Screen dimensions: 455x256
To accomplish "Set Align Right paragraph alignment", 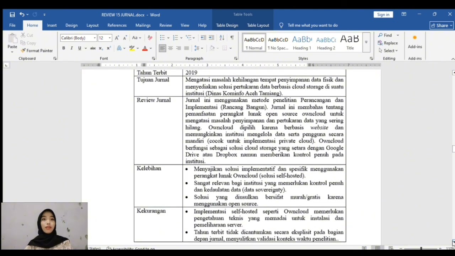I will (x=178, y=48).
